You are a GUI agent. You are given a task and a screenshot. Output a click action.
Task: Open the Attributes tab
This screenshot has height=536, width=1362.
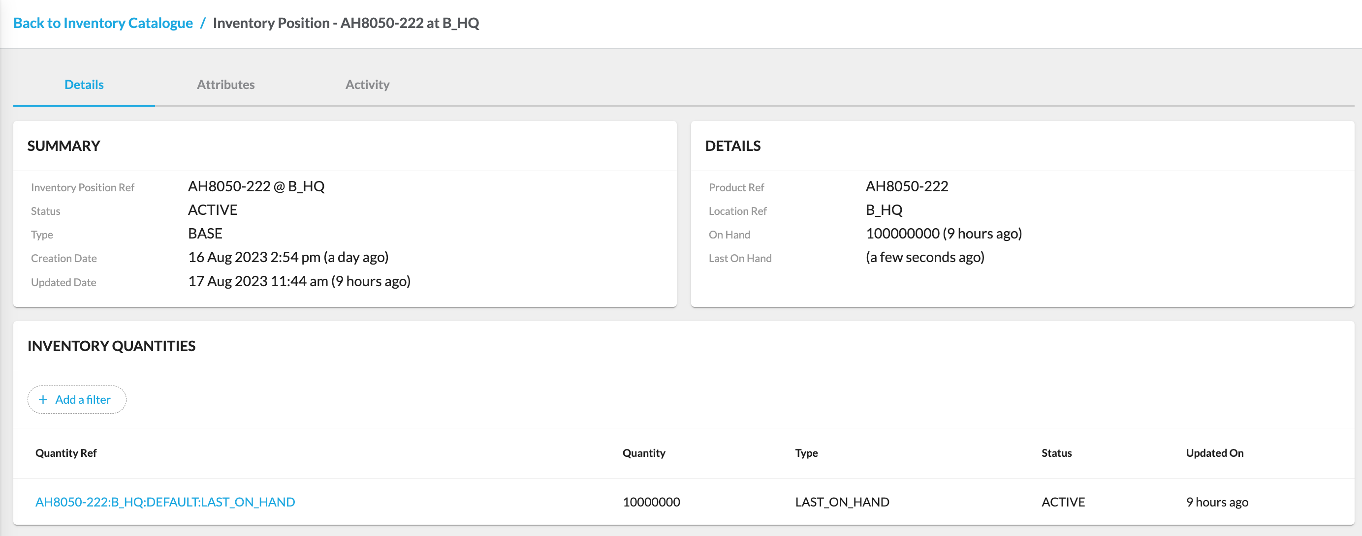coord(226,85)
